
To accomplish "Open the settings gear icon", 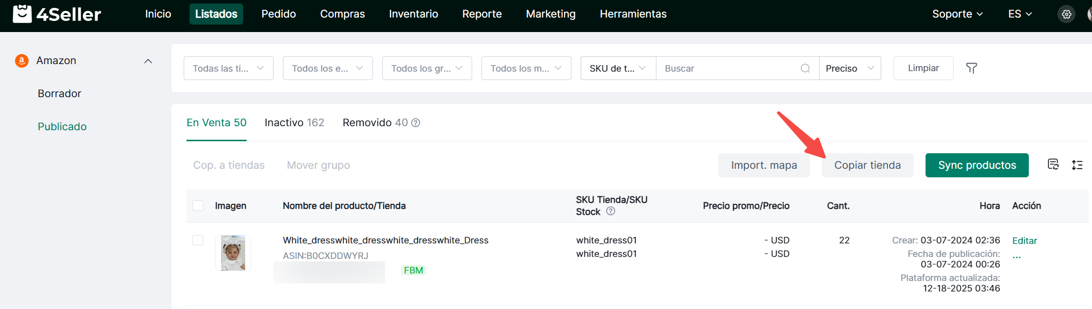I will click(x=1066, y=15).
